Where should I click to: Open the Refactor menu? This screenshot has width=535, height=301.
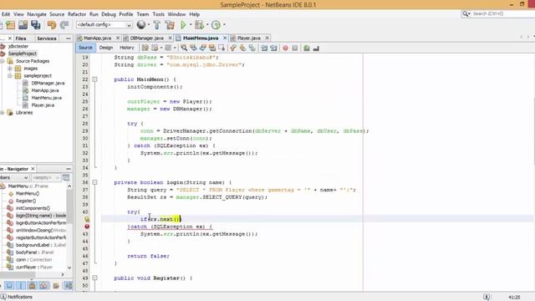pyautogui.click(x=77, y=14)
